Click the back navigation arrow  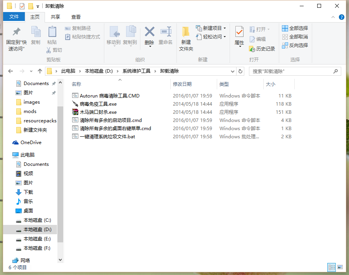coord(10,71)
